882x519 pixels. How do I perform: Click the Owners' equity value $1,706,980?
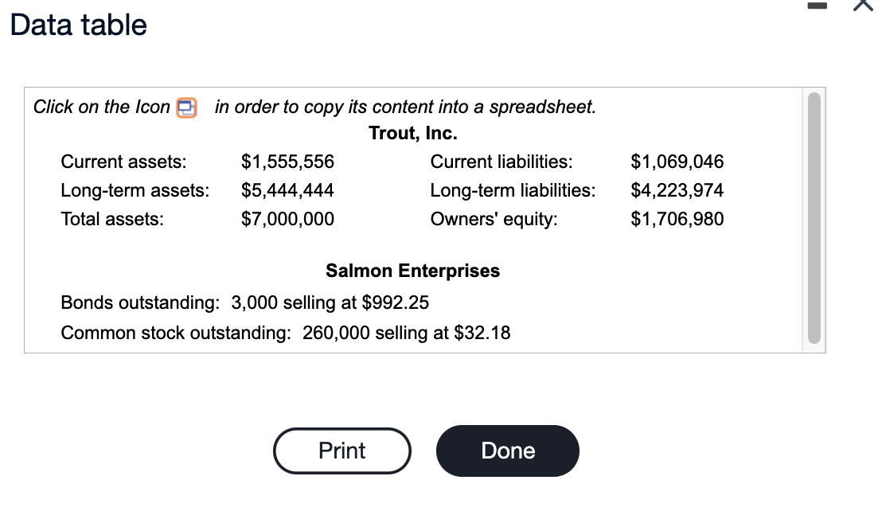(677, 219)
